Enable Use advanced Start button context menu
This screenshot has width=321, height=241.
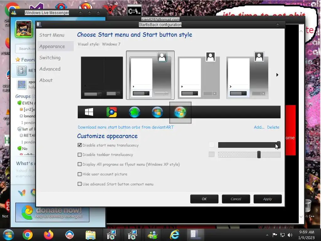point(80,184)
